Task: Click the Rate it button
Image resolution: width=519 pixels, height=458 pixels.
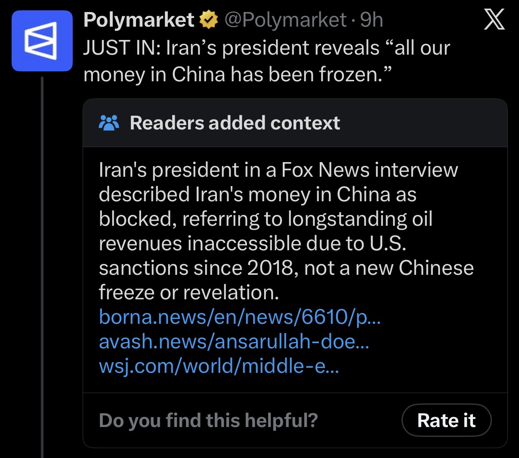Action: coord(446,420)
